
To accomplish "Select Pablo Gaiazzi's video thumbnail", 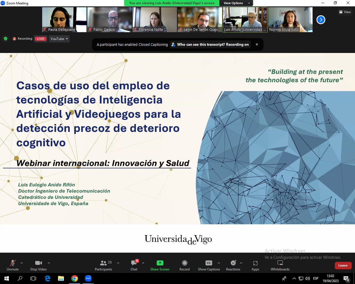I will coord(109,20).
